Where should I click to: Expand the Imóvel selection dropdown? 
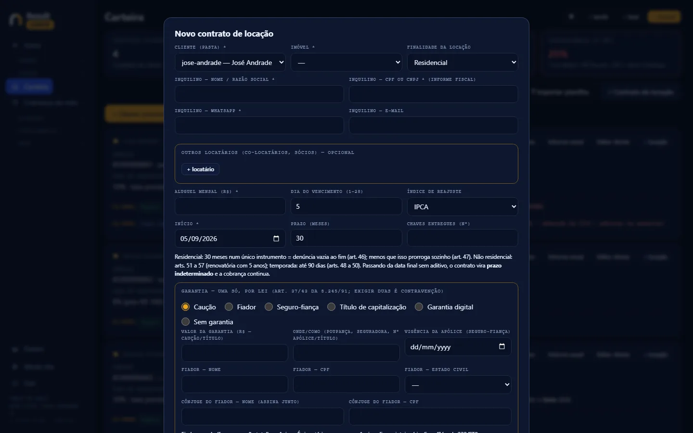coord(346,63)
